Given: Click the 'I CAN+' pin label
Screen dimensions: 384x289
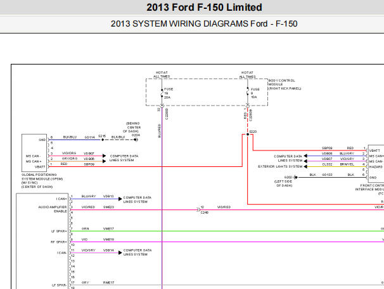Looking at the screenshot, I should (61, 199).
